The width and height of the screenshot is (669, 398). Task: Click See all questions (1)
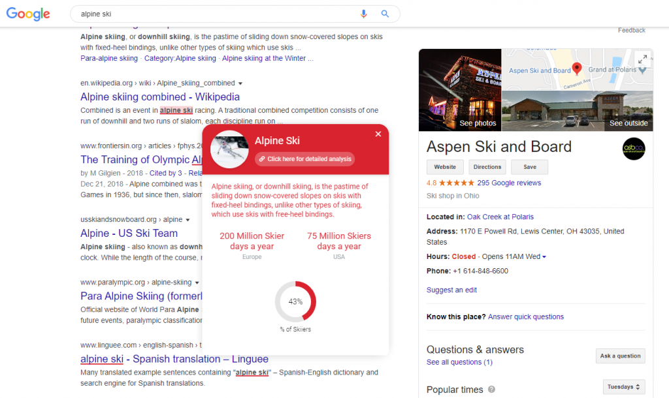tap(459, 361)
